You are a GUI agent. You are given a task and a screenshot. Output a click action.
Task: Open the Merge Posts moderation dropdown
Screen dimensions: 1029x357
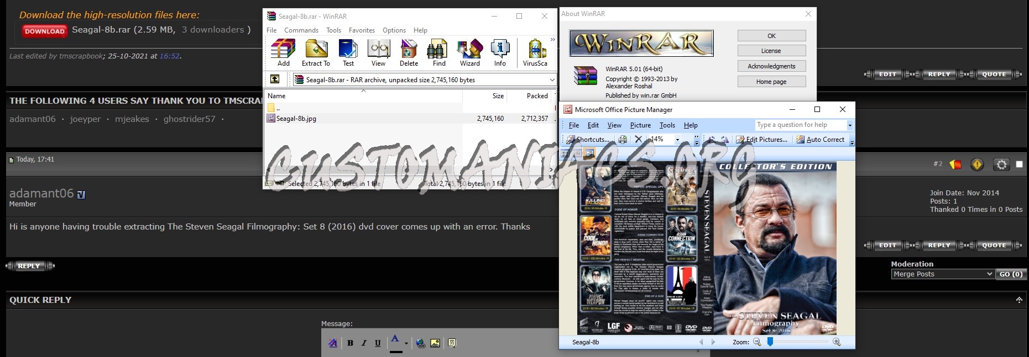click(x=942, y=274)
